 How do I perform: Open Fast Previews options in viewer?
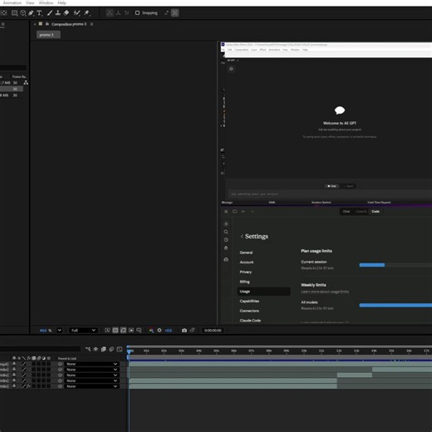pos(107,330)
